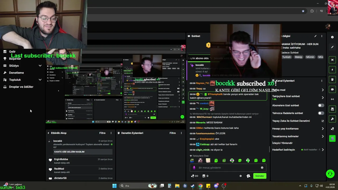Open Discord from the taskbar
Screen dimensions: 338x190
[x=216, y=186]
